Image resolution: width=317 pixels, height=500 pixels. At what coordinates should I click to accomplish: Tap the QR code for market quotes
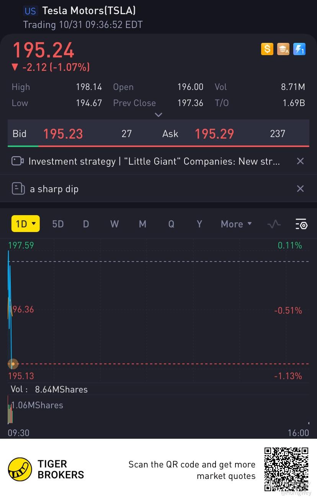point(286,469)
